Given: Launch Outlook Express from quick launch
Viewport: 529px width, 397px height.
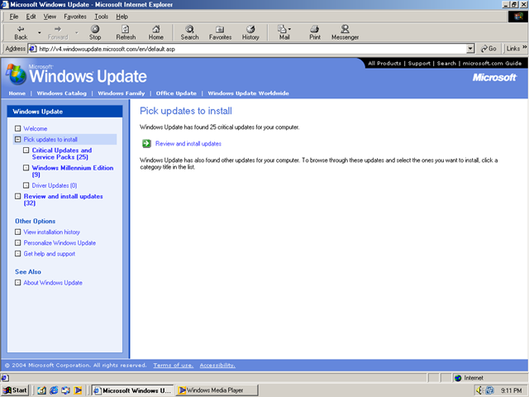Looking at the screenshot, I should point(66,390).
